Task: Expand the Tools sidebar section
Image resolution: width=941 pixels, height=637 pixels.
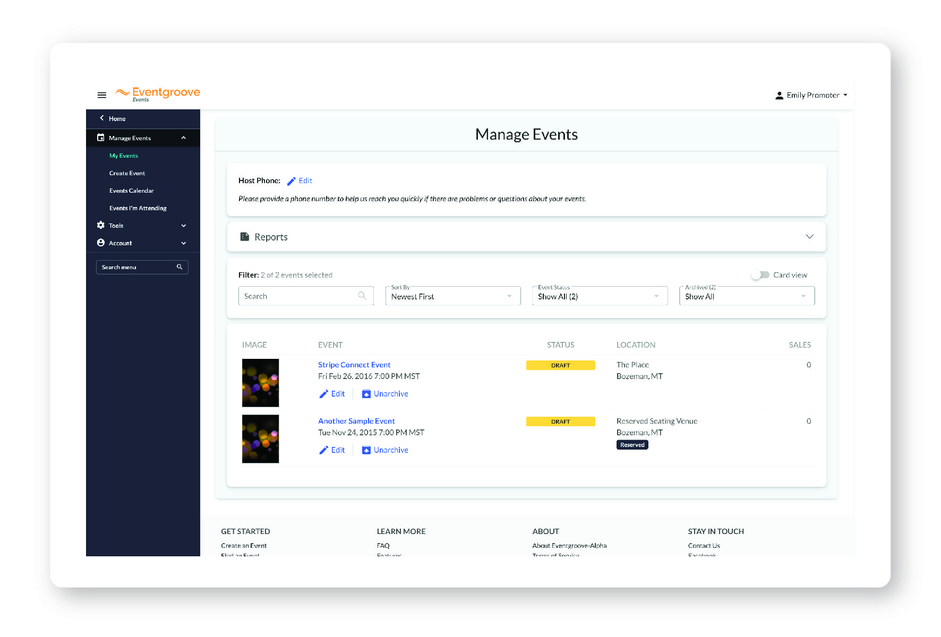Action: point(184,226)
